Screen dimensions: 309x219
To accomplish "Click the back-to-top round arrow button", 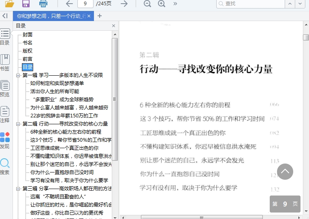I will 285,172.
